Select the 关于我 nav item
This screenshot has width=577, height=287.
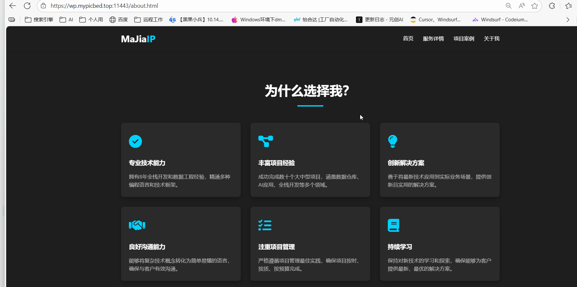click(x=492, y=39)
